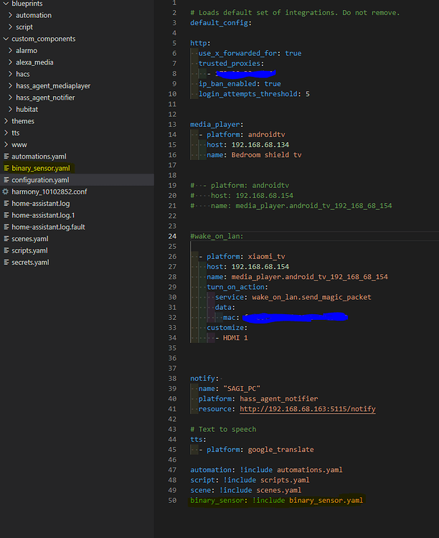The height and width of the screenshot is (538, 439).
Task: Collapse the blueprints folder
Action: 6,4
